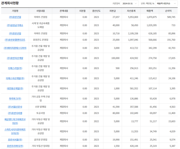Select total assets value 581,552

click(x=134, y=89)
